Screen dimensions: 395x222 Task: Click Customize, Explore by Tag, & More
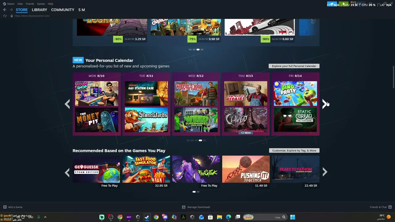coord(294,150)
